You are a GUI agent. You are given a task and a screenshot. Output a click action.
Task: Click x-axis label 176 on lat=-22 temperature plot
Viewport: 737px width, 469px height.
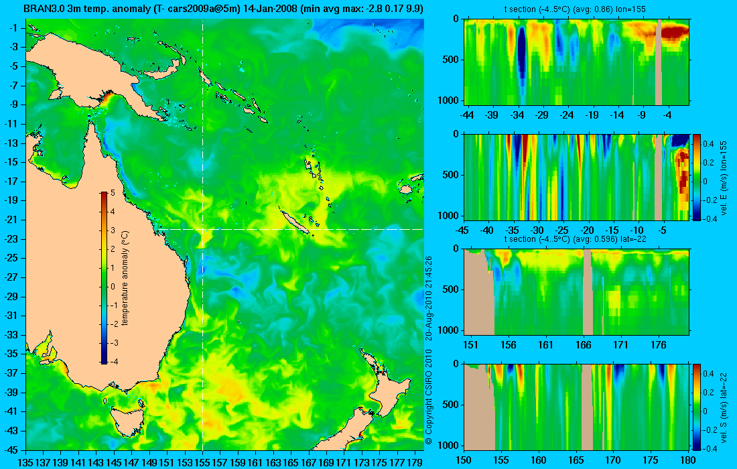point(659,345)
